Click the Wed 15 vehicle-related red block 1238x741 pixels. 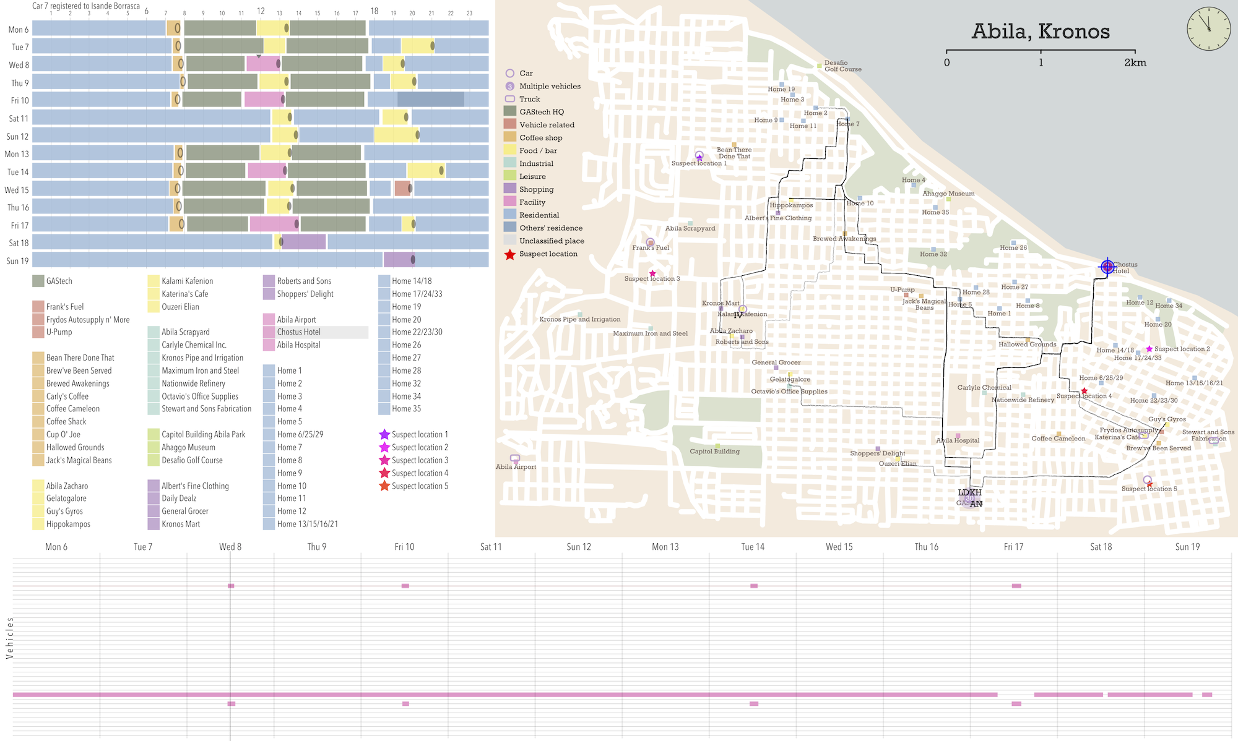click(x=402, y=189)
